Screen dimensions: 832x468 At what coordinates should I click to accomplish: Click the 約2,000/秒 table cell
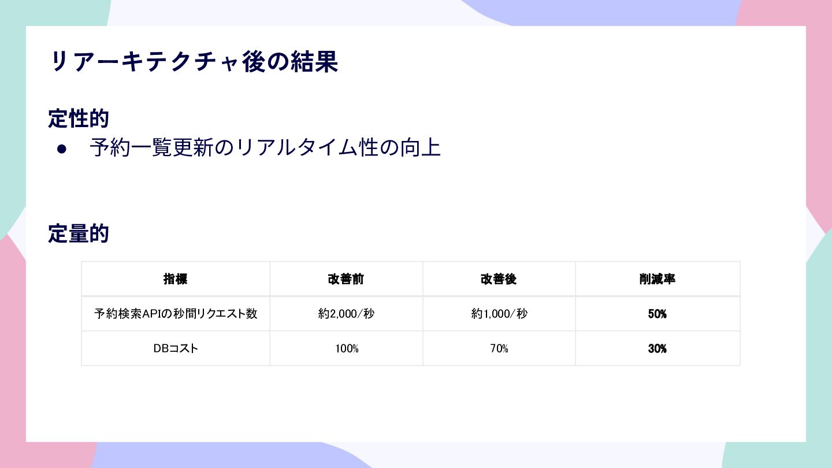click(x=346, y=314)
